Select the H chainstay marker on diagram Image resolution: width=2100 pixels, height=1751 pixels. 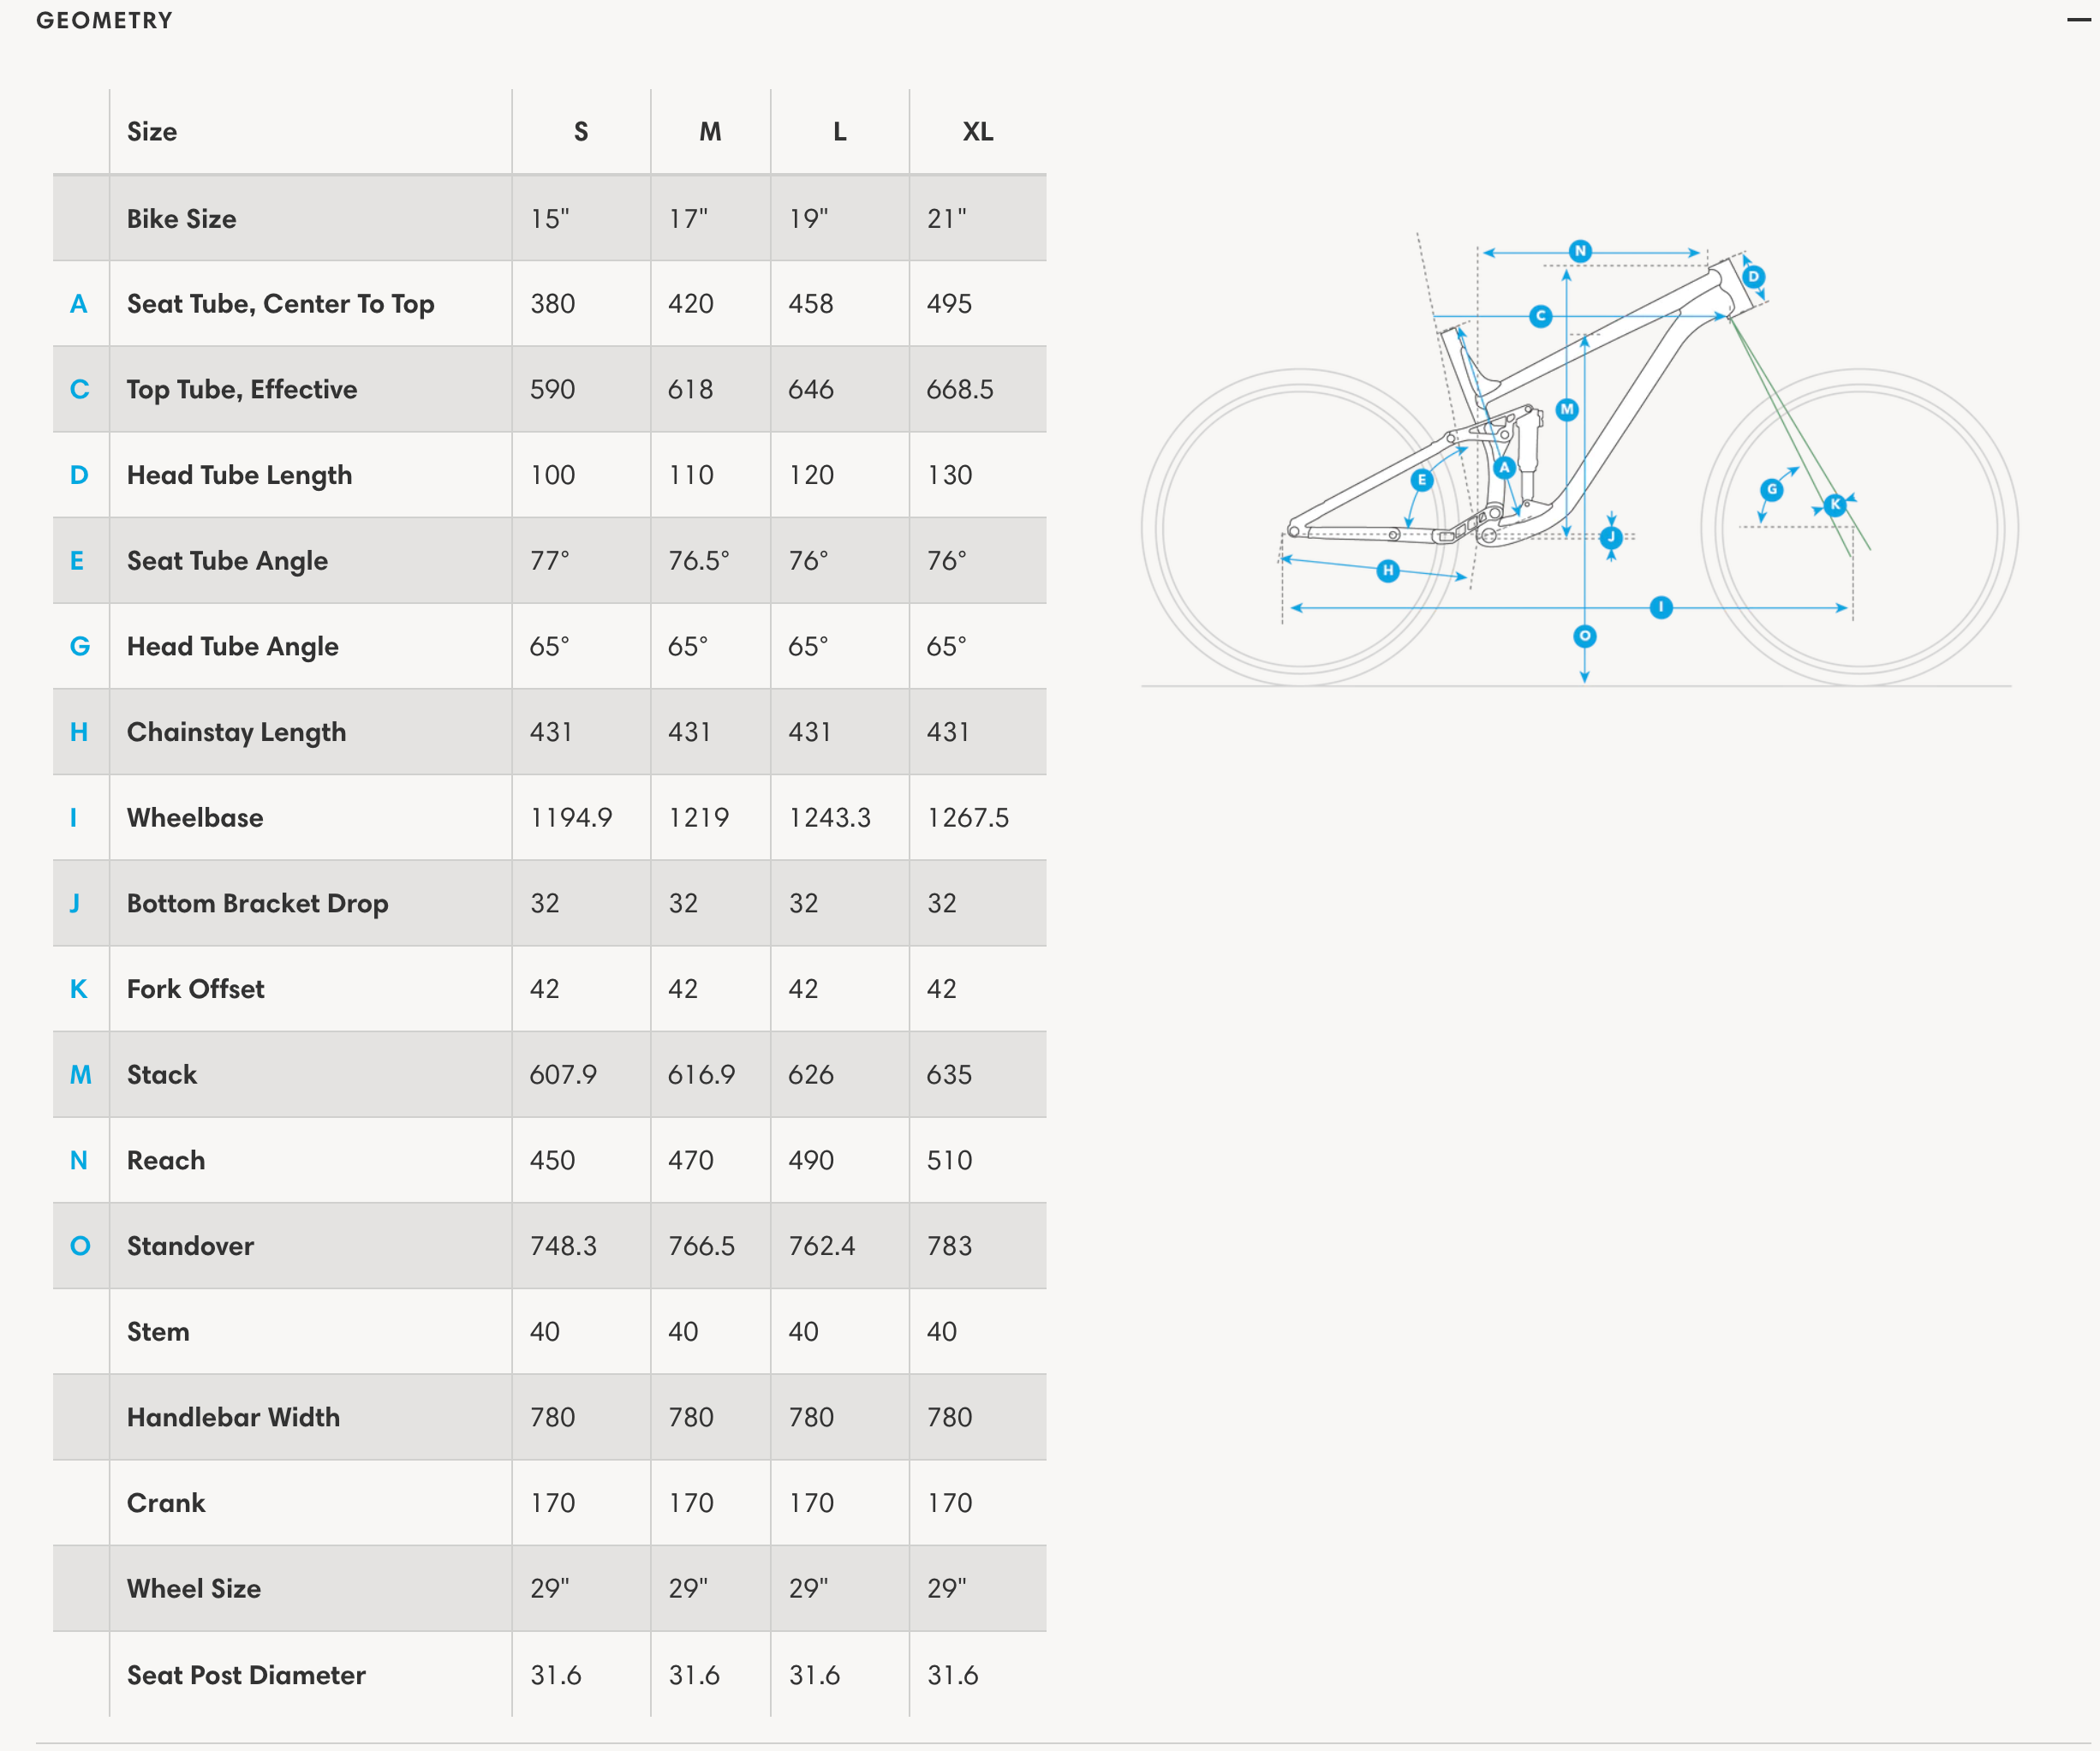[1387, 571]
